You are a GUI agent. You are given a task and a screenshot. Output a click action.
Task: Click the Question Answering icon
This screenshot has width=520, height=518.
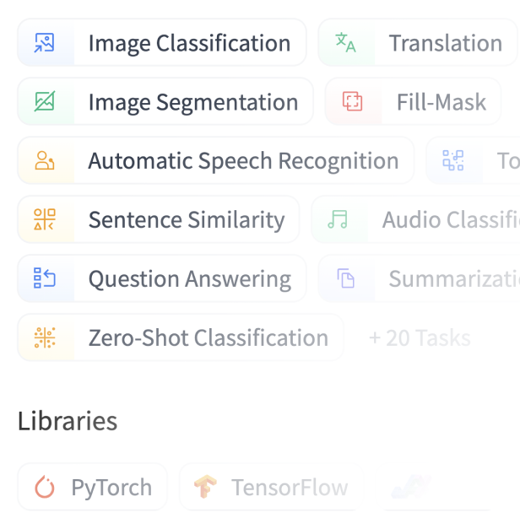click(45, 279)
